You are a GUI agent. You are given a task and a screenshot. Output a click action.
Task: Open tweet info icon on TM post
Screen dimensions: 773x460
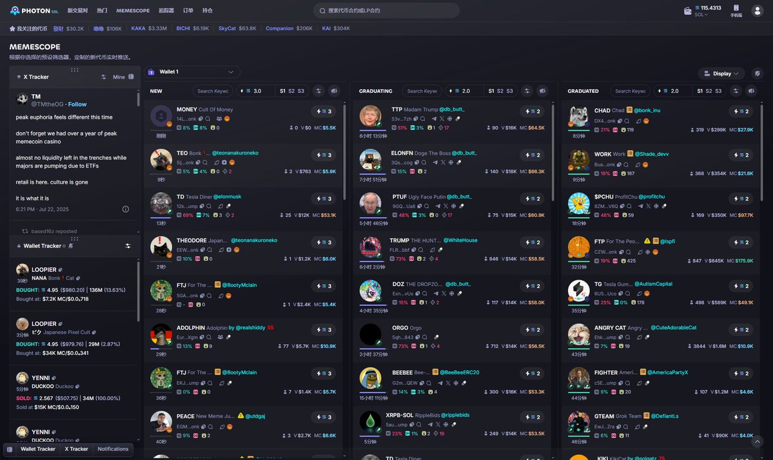tap(126, 209)
